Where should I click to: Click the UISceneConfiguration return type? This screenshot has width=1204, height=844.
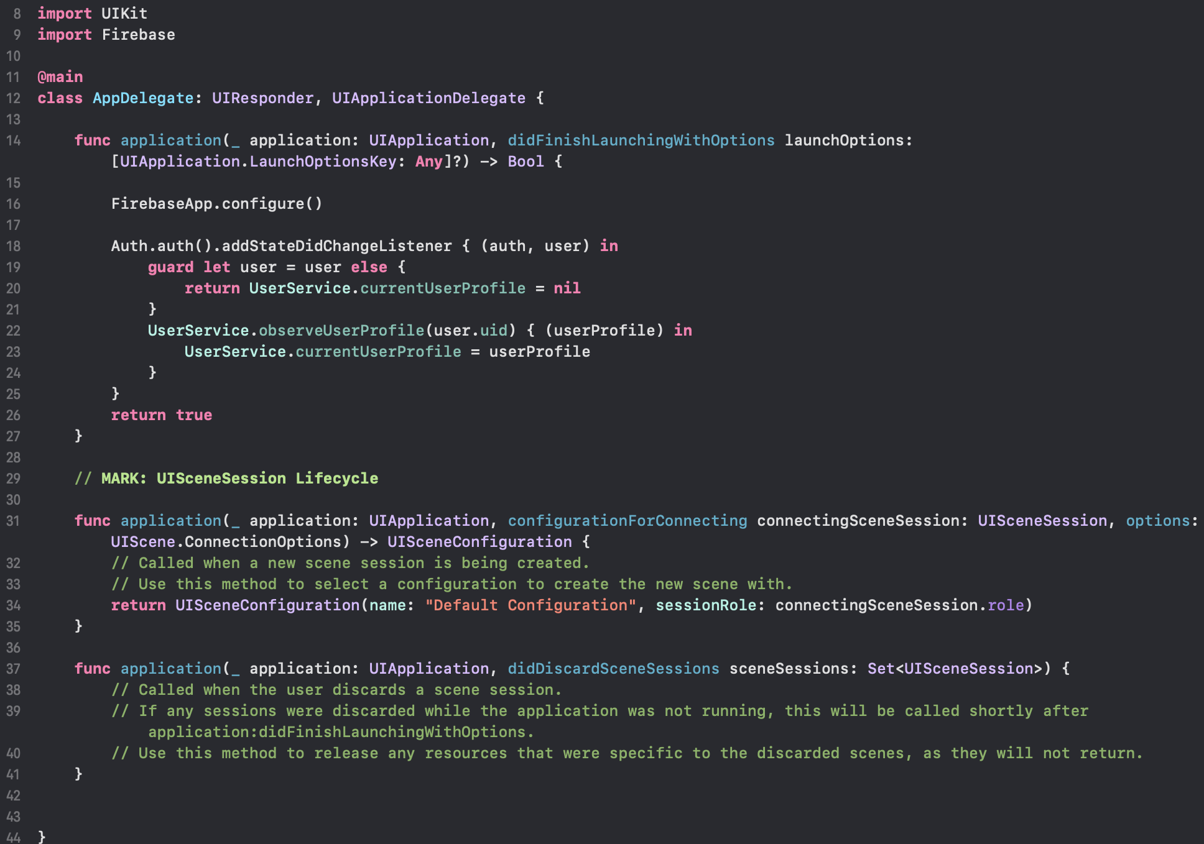(479, 542)
